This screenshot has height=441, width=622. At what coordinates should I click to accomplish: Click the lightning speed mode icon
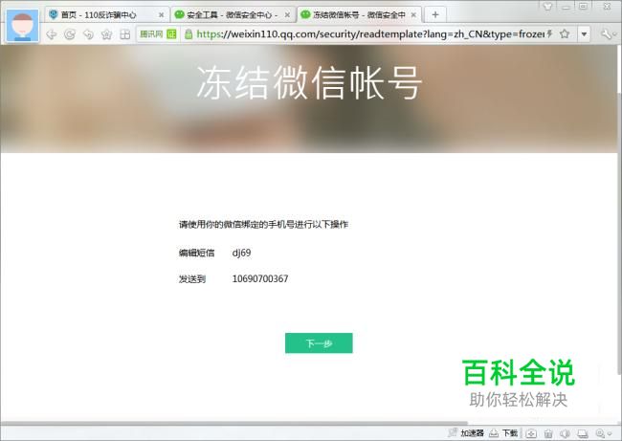pyautogui.click(x=550, y=34)
